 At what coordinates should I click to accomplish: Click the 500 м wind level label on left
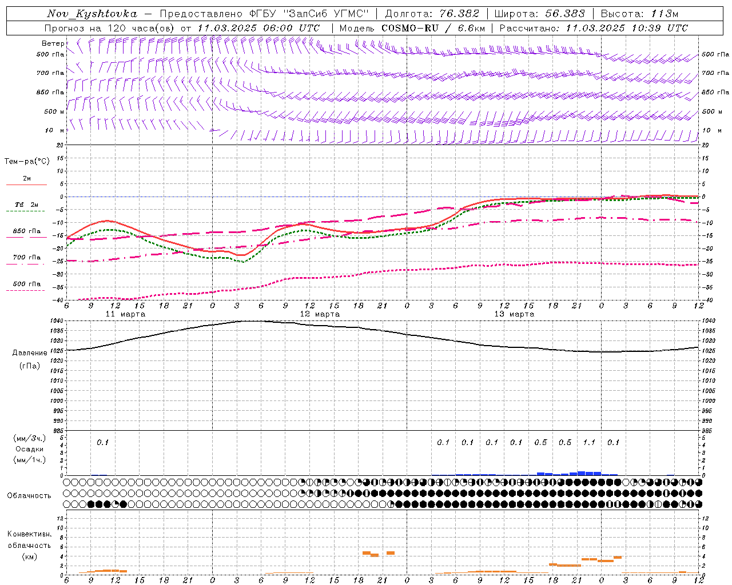(x=55, y=112)
